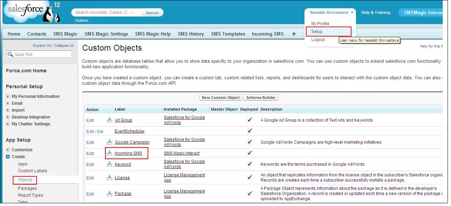The height and width of the screenshot is (206, 451).
Task: Open the Neelabh Shrivastava user menu
Action: click(x=331, y=12)
